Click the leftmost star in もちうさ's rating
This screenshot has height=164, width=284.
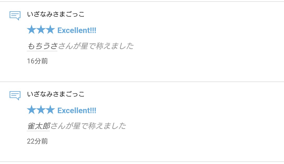click(x=32, y=30)
